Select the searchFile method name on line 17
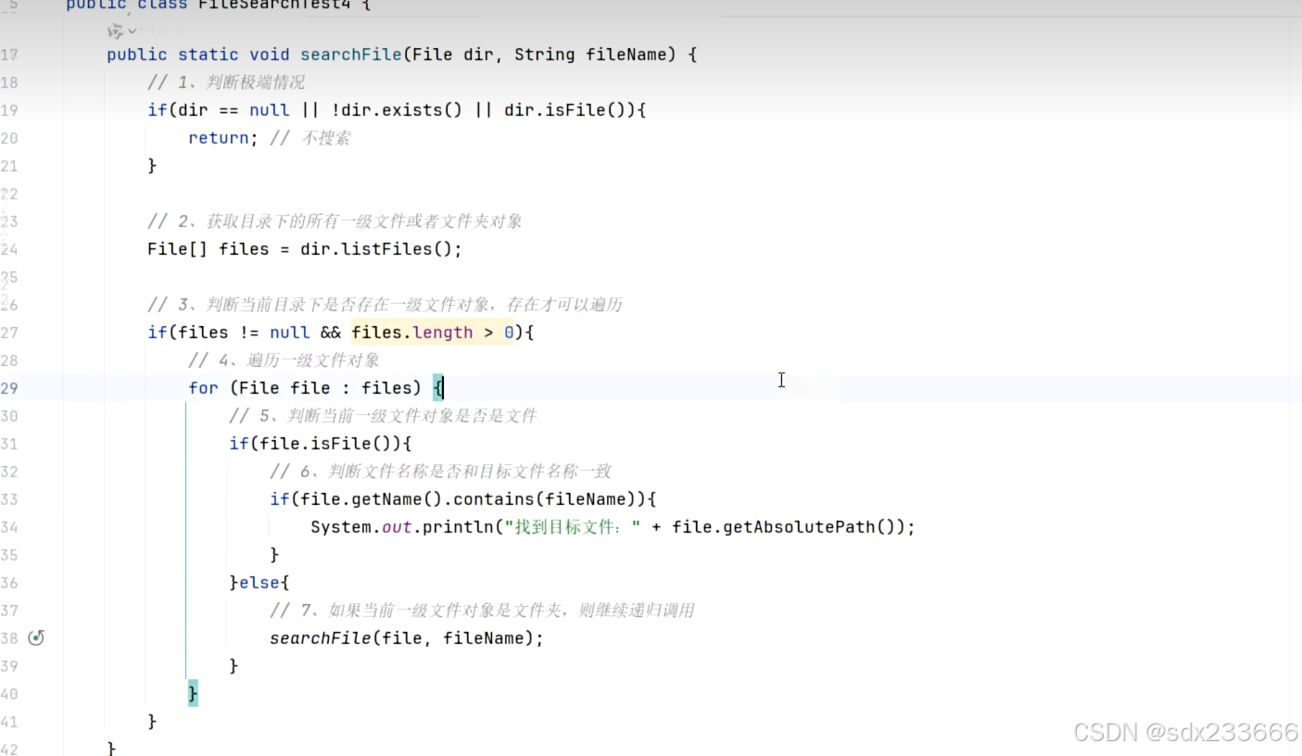The image size is (1302, 756). coord(350,54)
